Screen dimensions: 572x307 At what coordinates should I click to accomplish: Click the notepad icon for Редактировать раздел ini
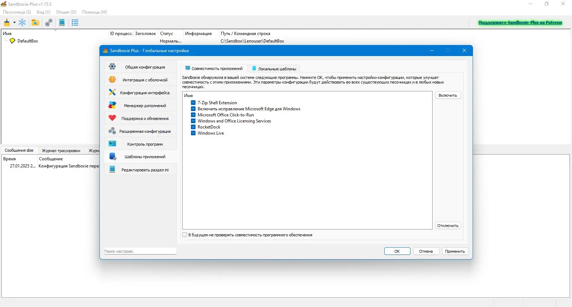(112, 170)
